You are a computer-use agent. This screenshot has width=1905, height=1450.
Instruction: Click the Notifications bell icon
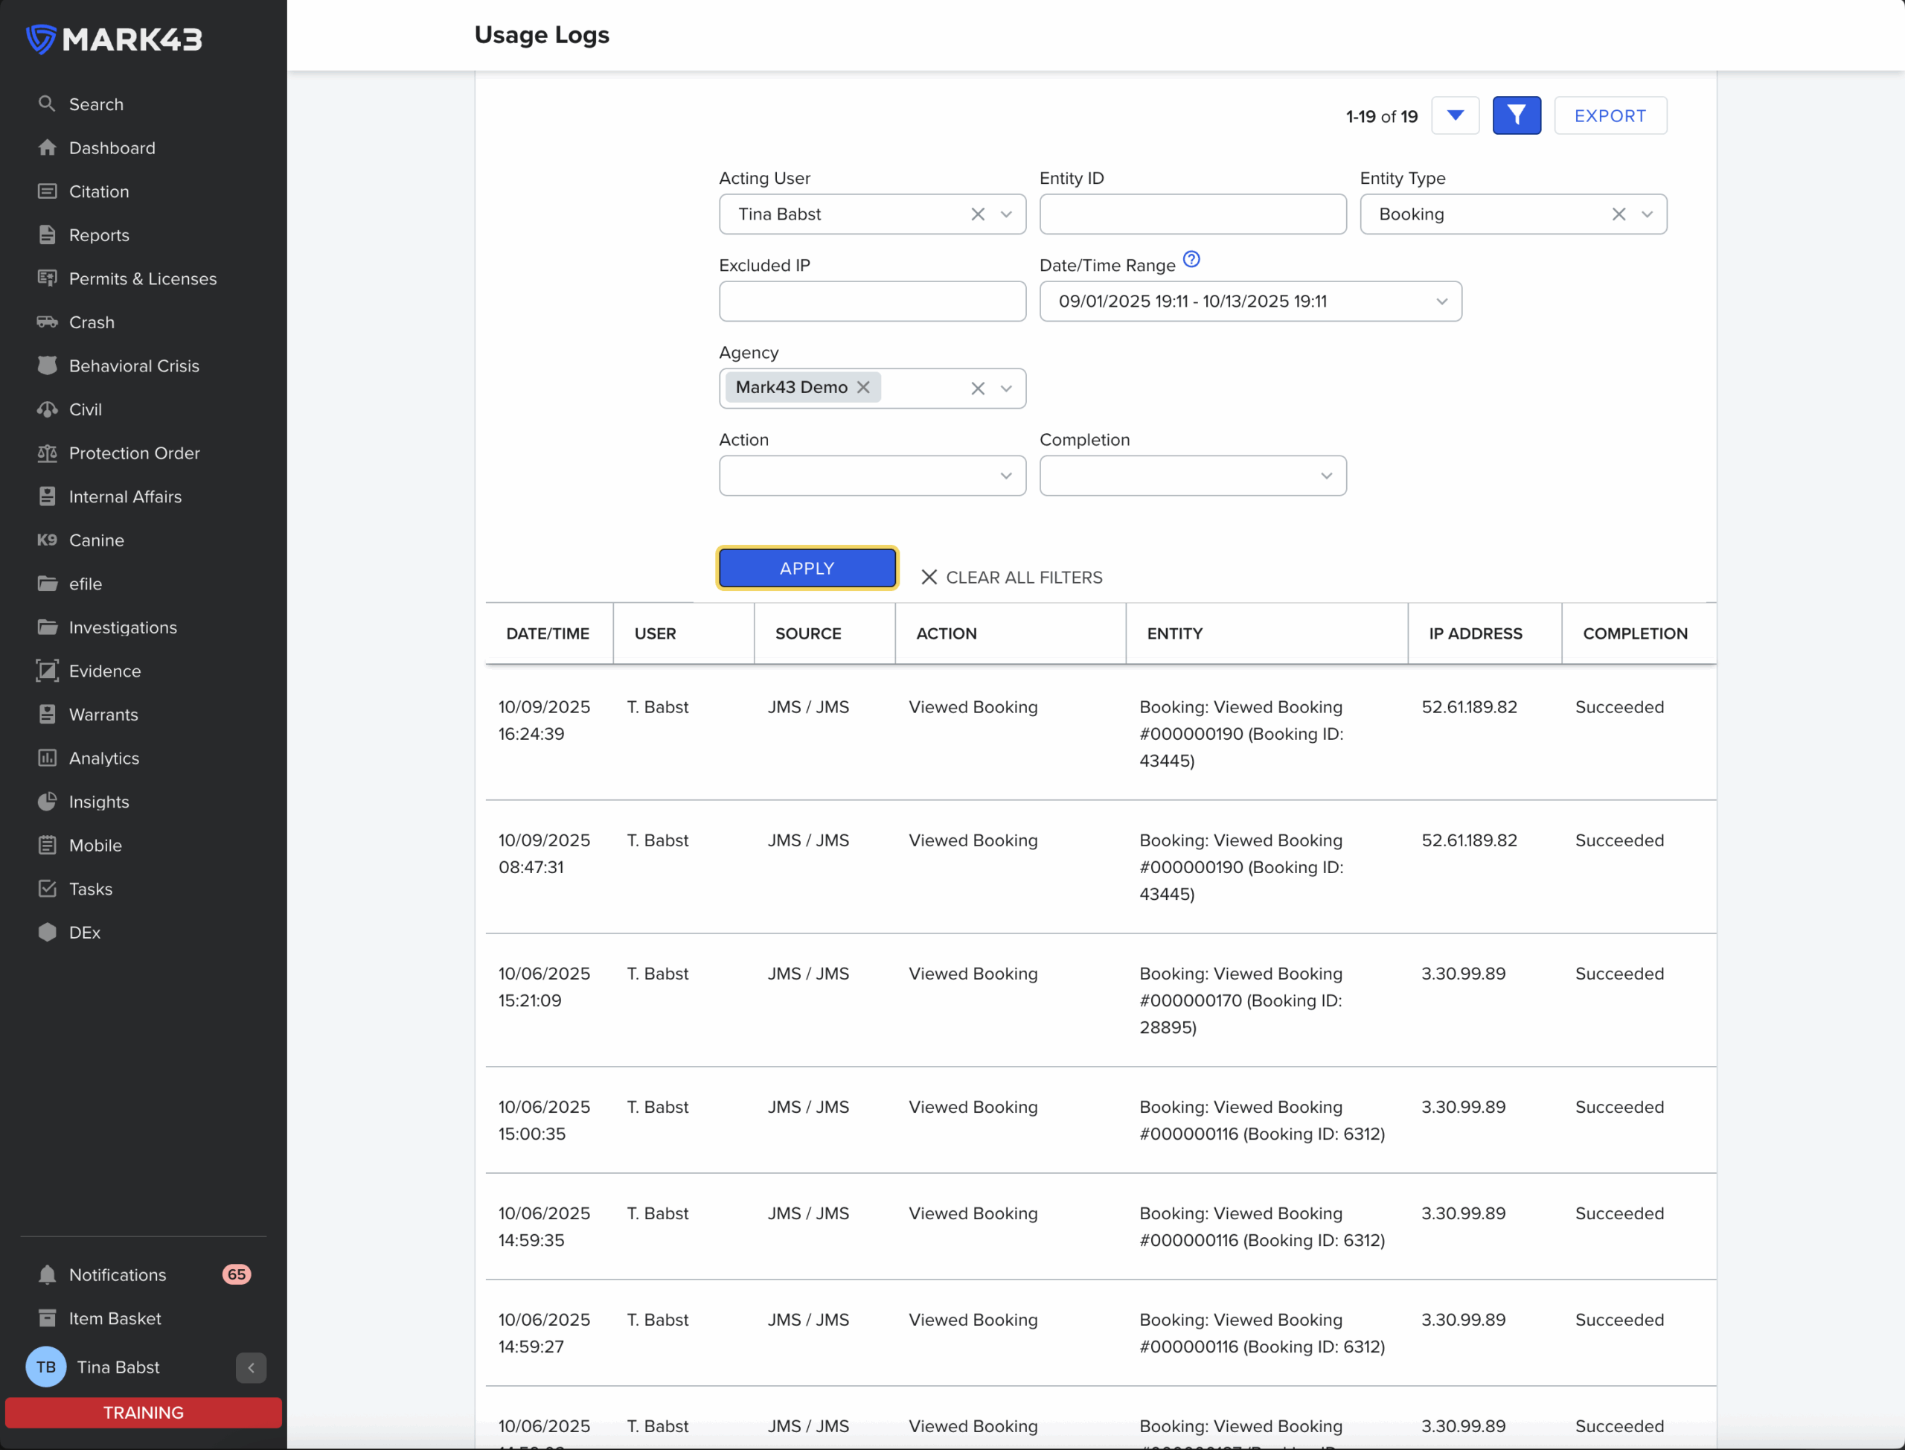point(48,1275)
